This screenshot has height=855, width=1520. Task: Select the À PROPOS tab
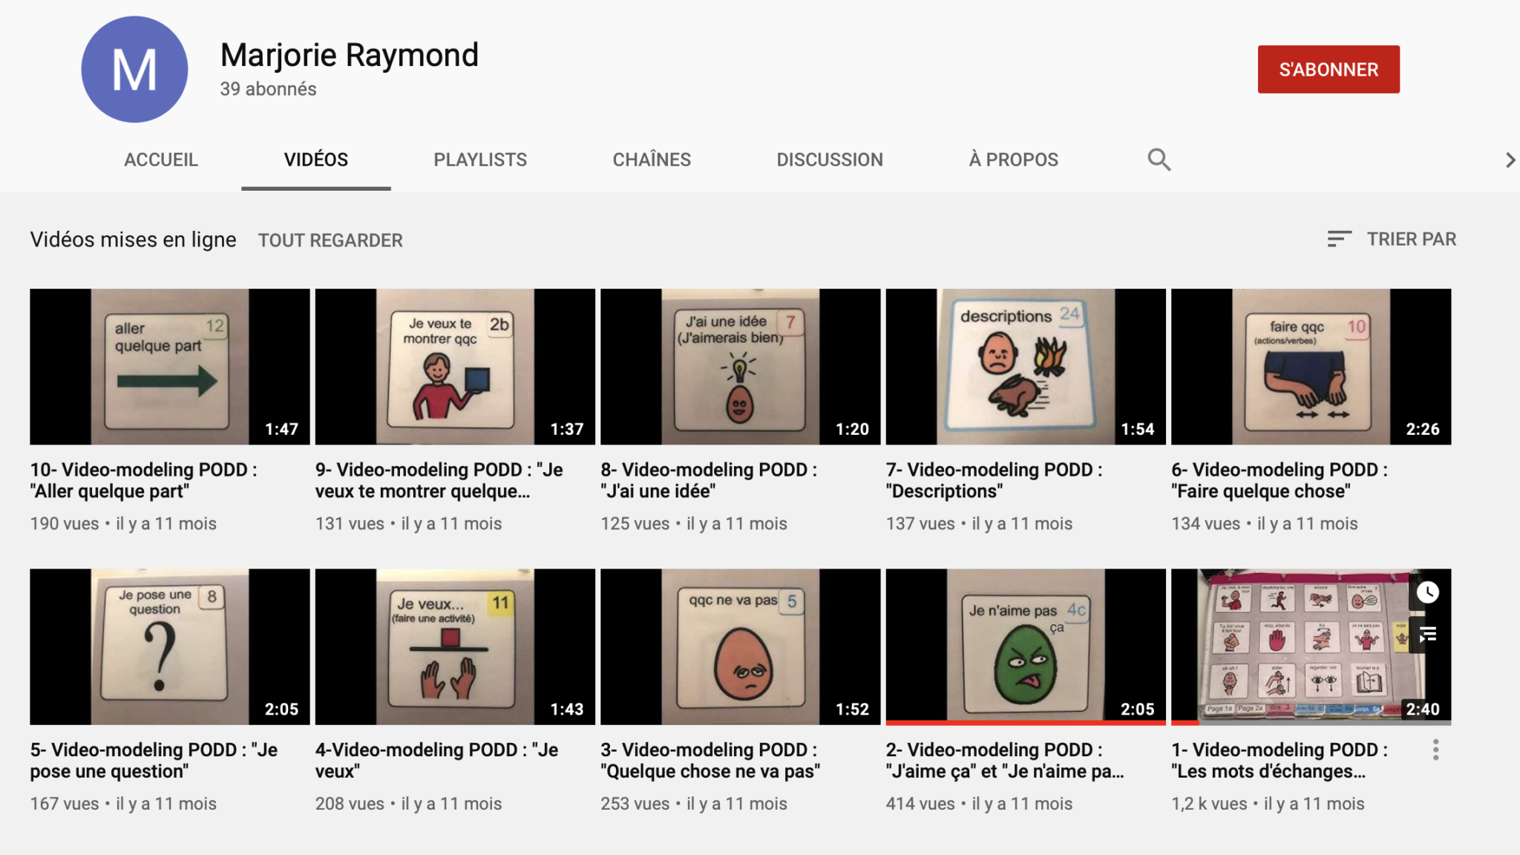(1013, 160)
